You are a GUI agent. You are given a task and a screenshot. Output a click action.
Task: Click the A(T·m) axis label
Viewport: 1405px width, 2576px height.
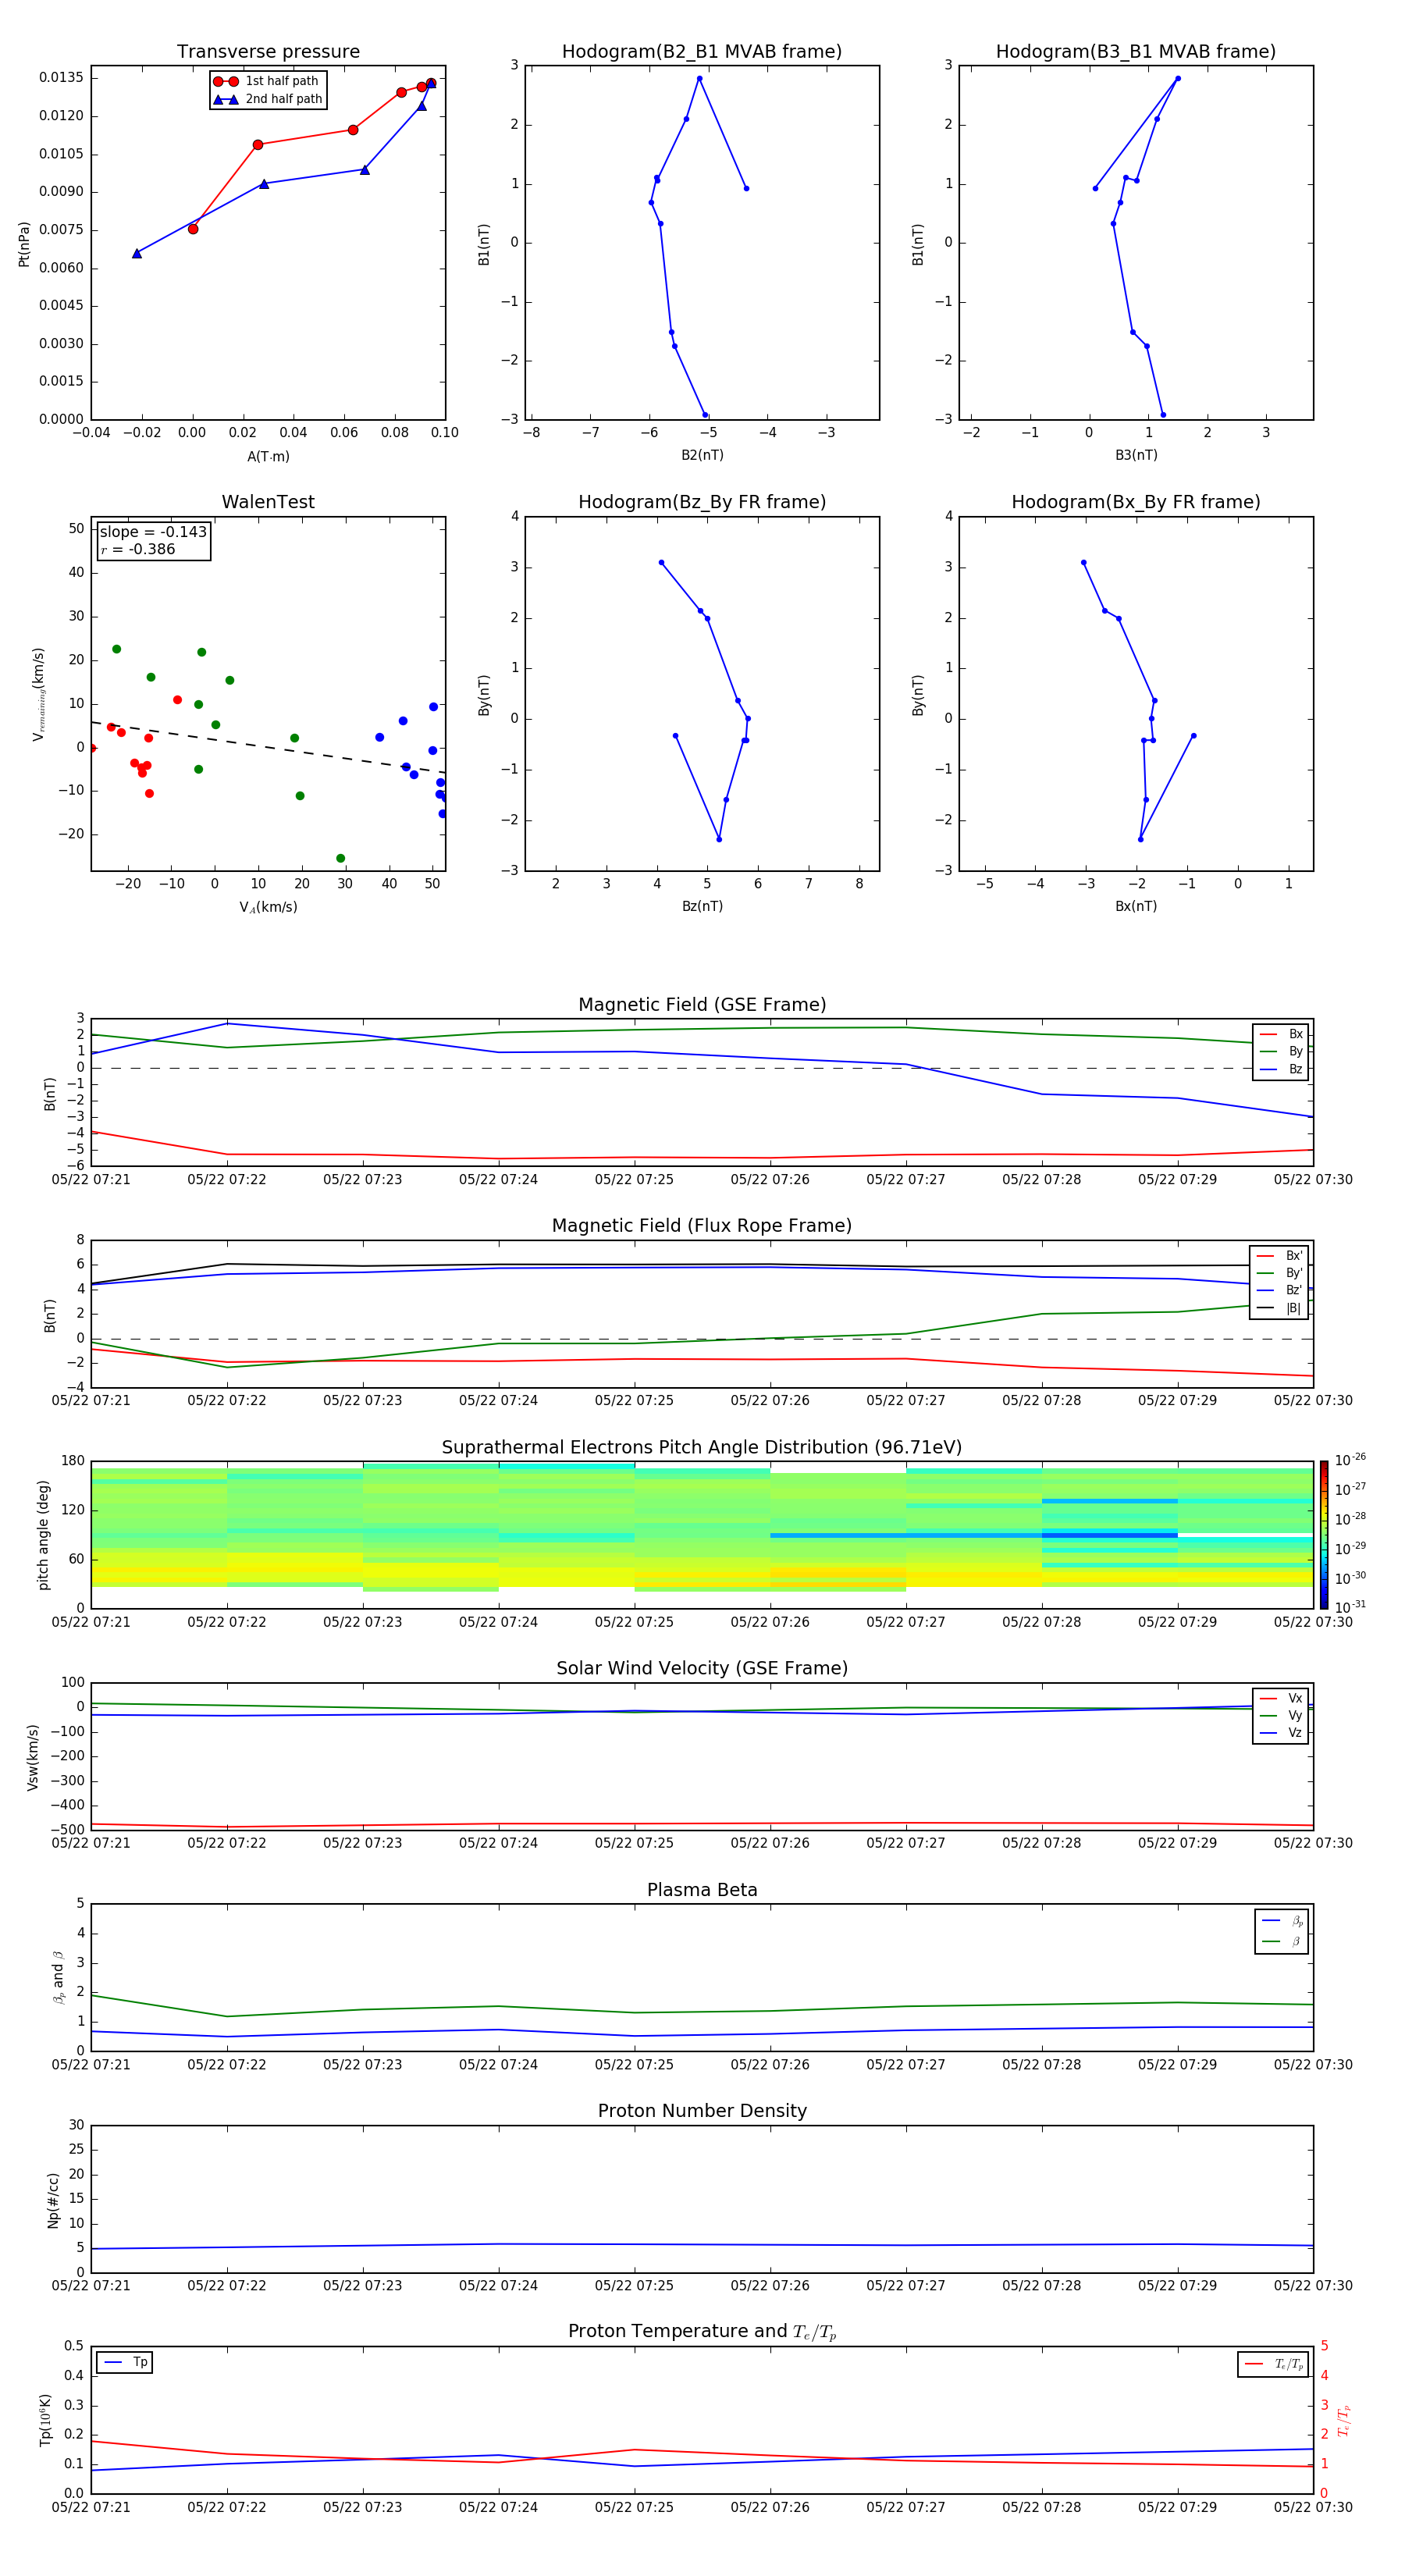tap(268, 456)
